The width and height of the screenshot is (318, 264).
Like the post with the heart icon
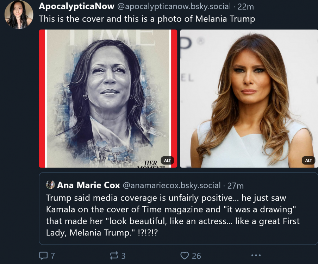(185, 256)
